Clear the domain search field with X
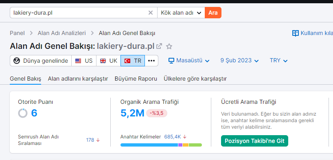The height and width of the screenshot is (160, 333). tap(150, 13)
